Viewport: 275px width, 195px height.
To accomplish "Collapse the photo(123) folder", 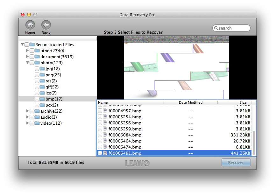I will 28,63.
